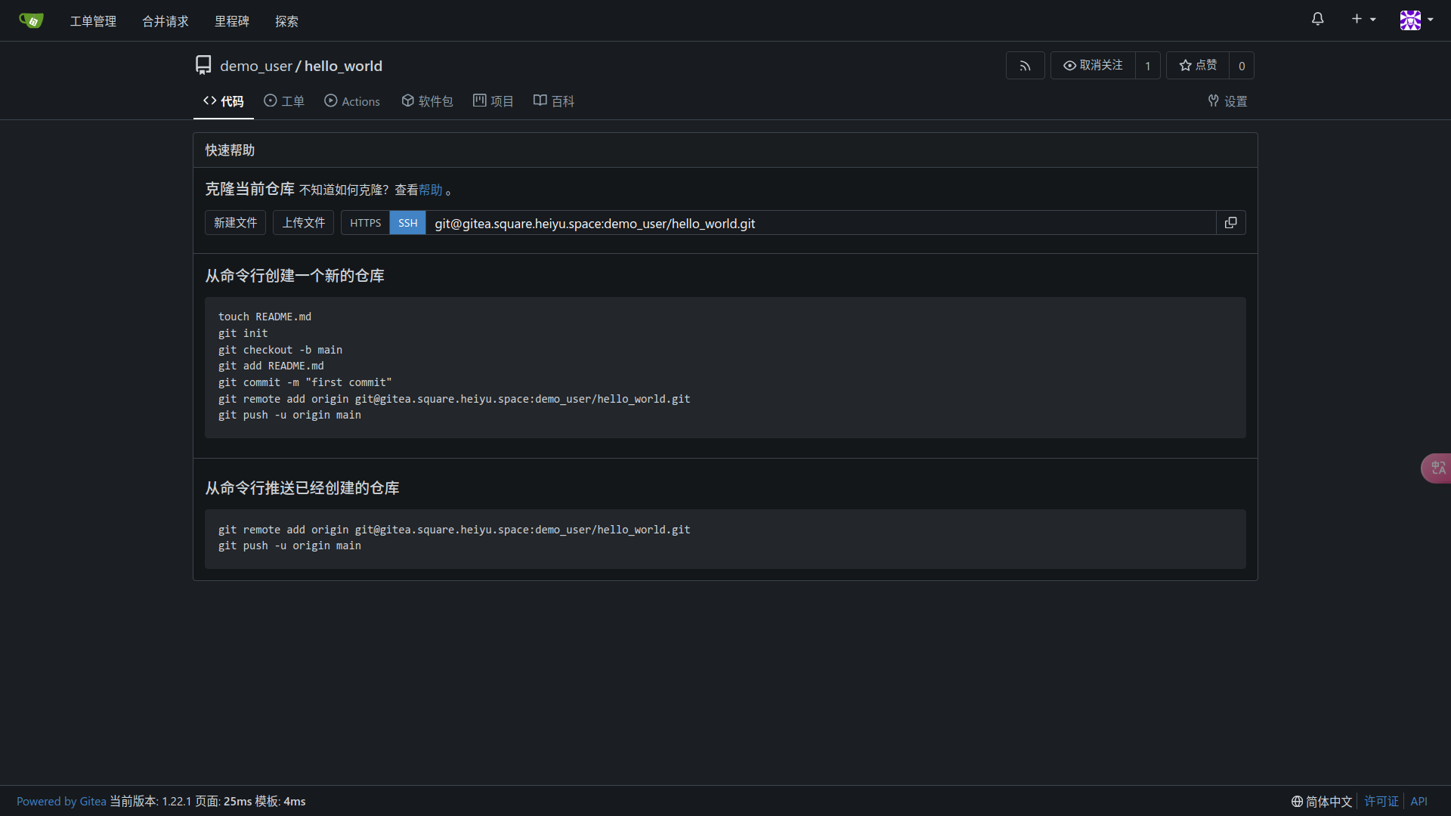1451x816 pixels.
Task: Click 'git commit -m "first commit"' line
Action: click(305, 382)
